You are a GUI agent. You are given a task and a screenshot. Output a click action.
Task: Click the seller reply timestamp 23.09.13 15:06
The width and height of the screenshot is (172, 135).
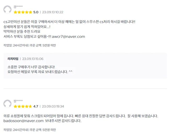pos(33,59)
